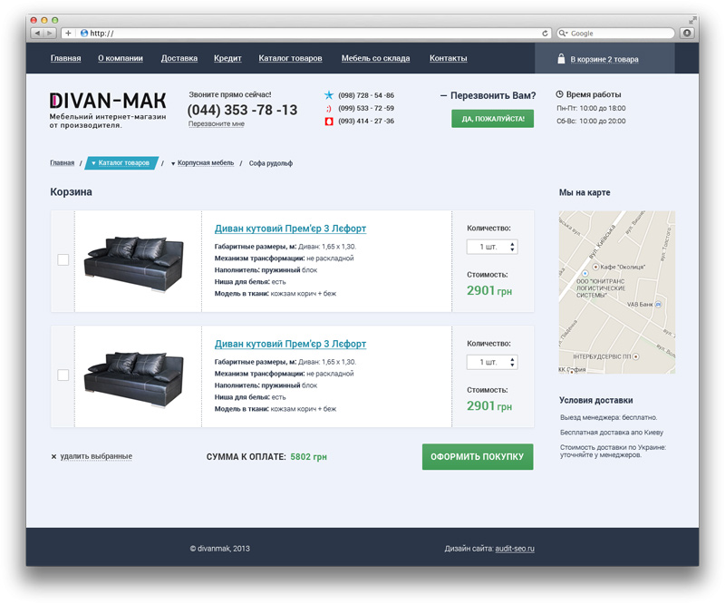Image resolution: width=725 pixels, height=604 pixels.
Task: Click the cart lock icon in header
Action: point(562,59)
